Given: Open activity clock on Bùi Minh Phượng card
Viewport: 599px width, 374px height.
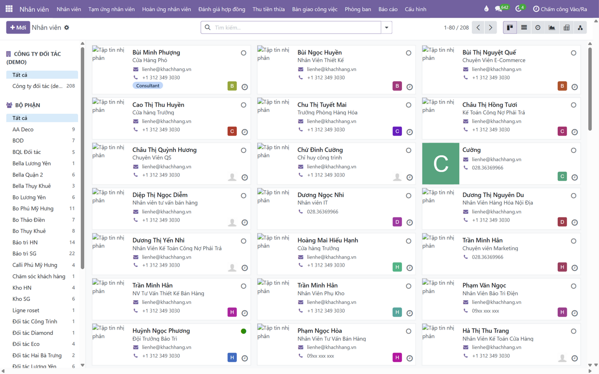Looking at the screenshot, I should pos(245,87).
